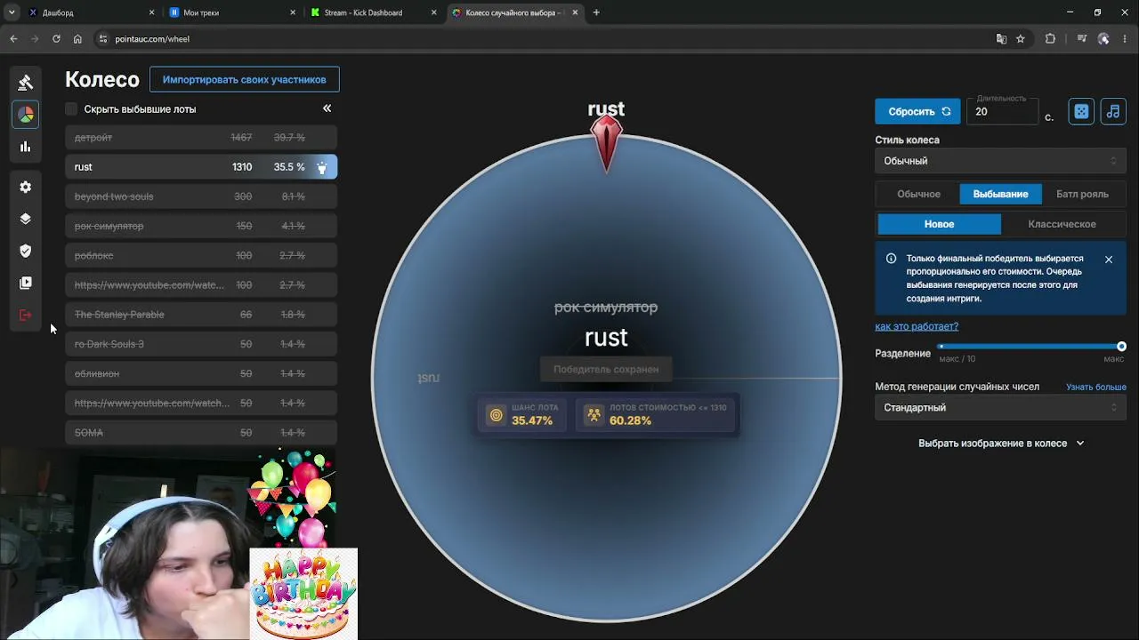Open the browser extensions puzzle icon

click(x=1050, y=39)
